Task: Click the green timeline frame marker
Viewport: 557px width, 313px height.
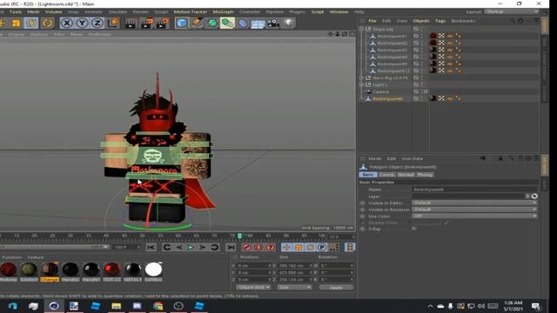Action: pyautogui.click(x=240, y=236)
